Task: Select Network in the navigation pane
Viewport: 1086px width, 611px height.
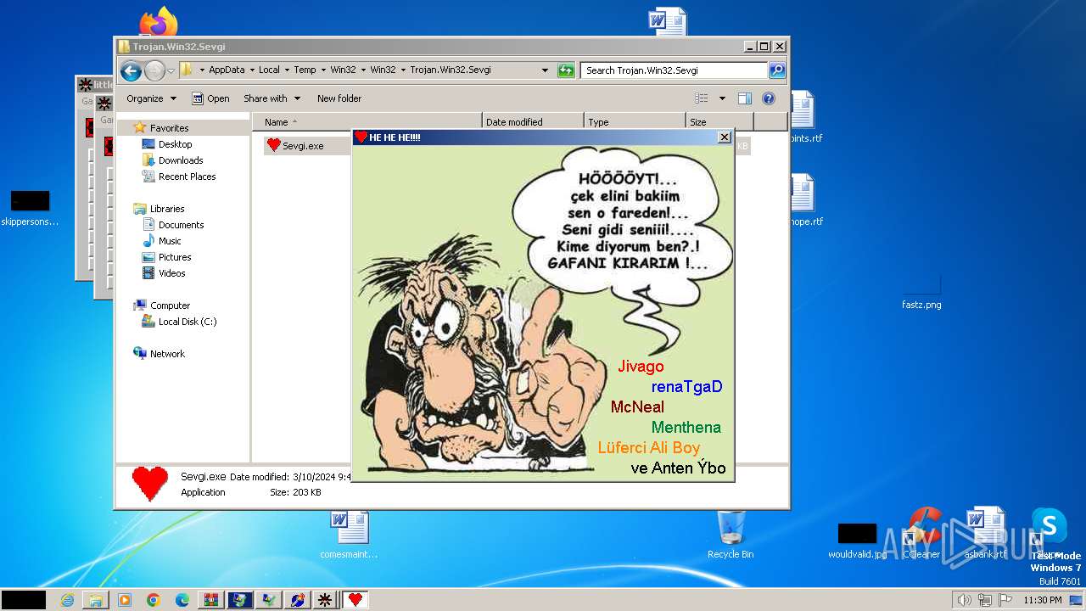Action: click(x=167, y=354)
